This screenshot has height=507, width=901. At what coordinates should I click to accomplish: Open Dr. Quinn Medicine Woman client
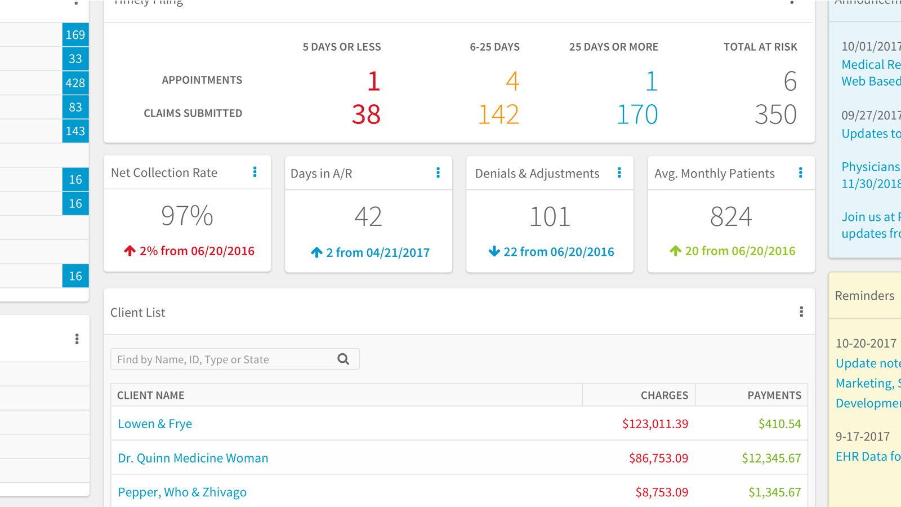pyautogui.click(x=193, y=458)
